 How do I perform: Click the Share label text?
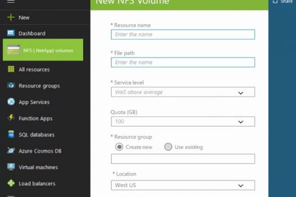pyautogui.click(x=286, y=2)
